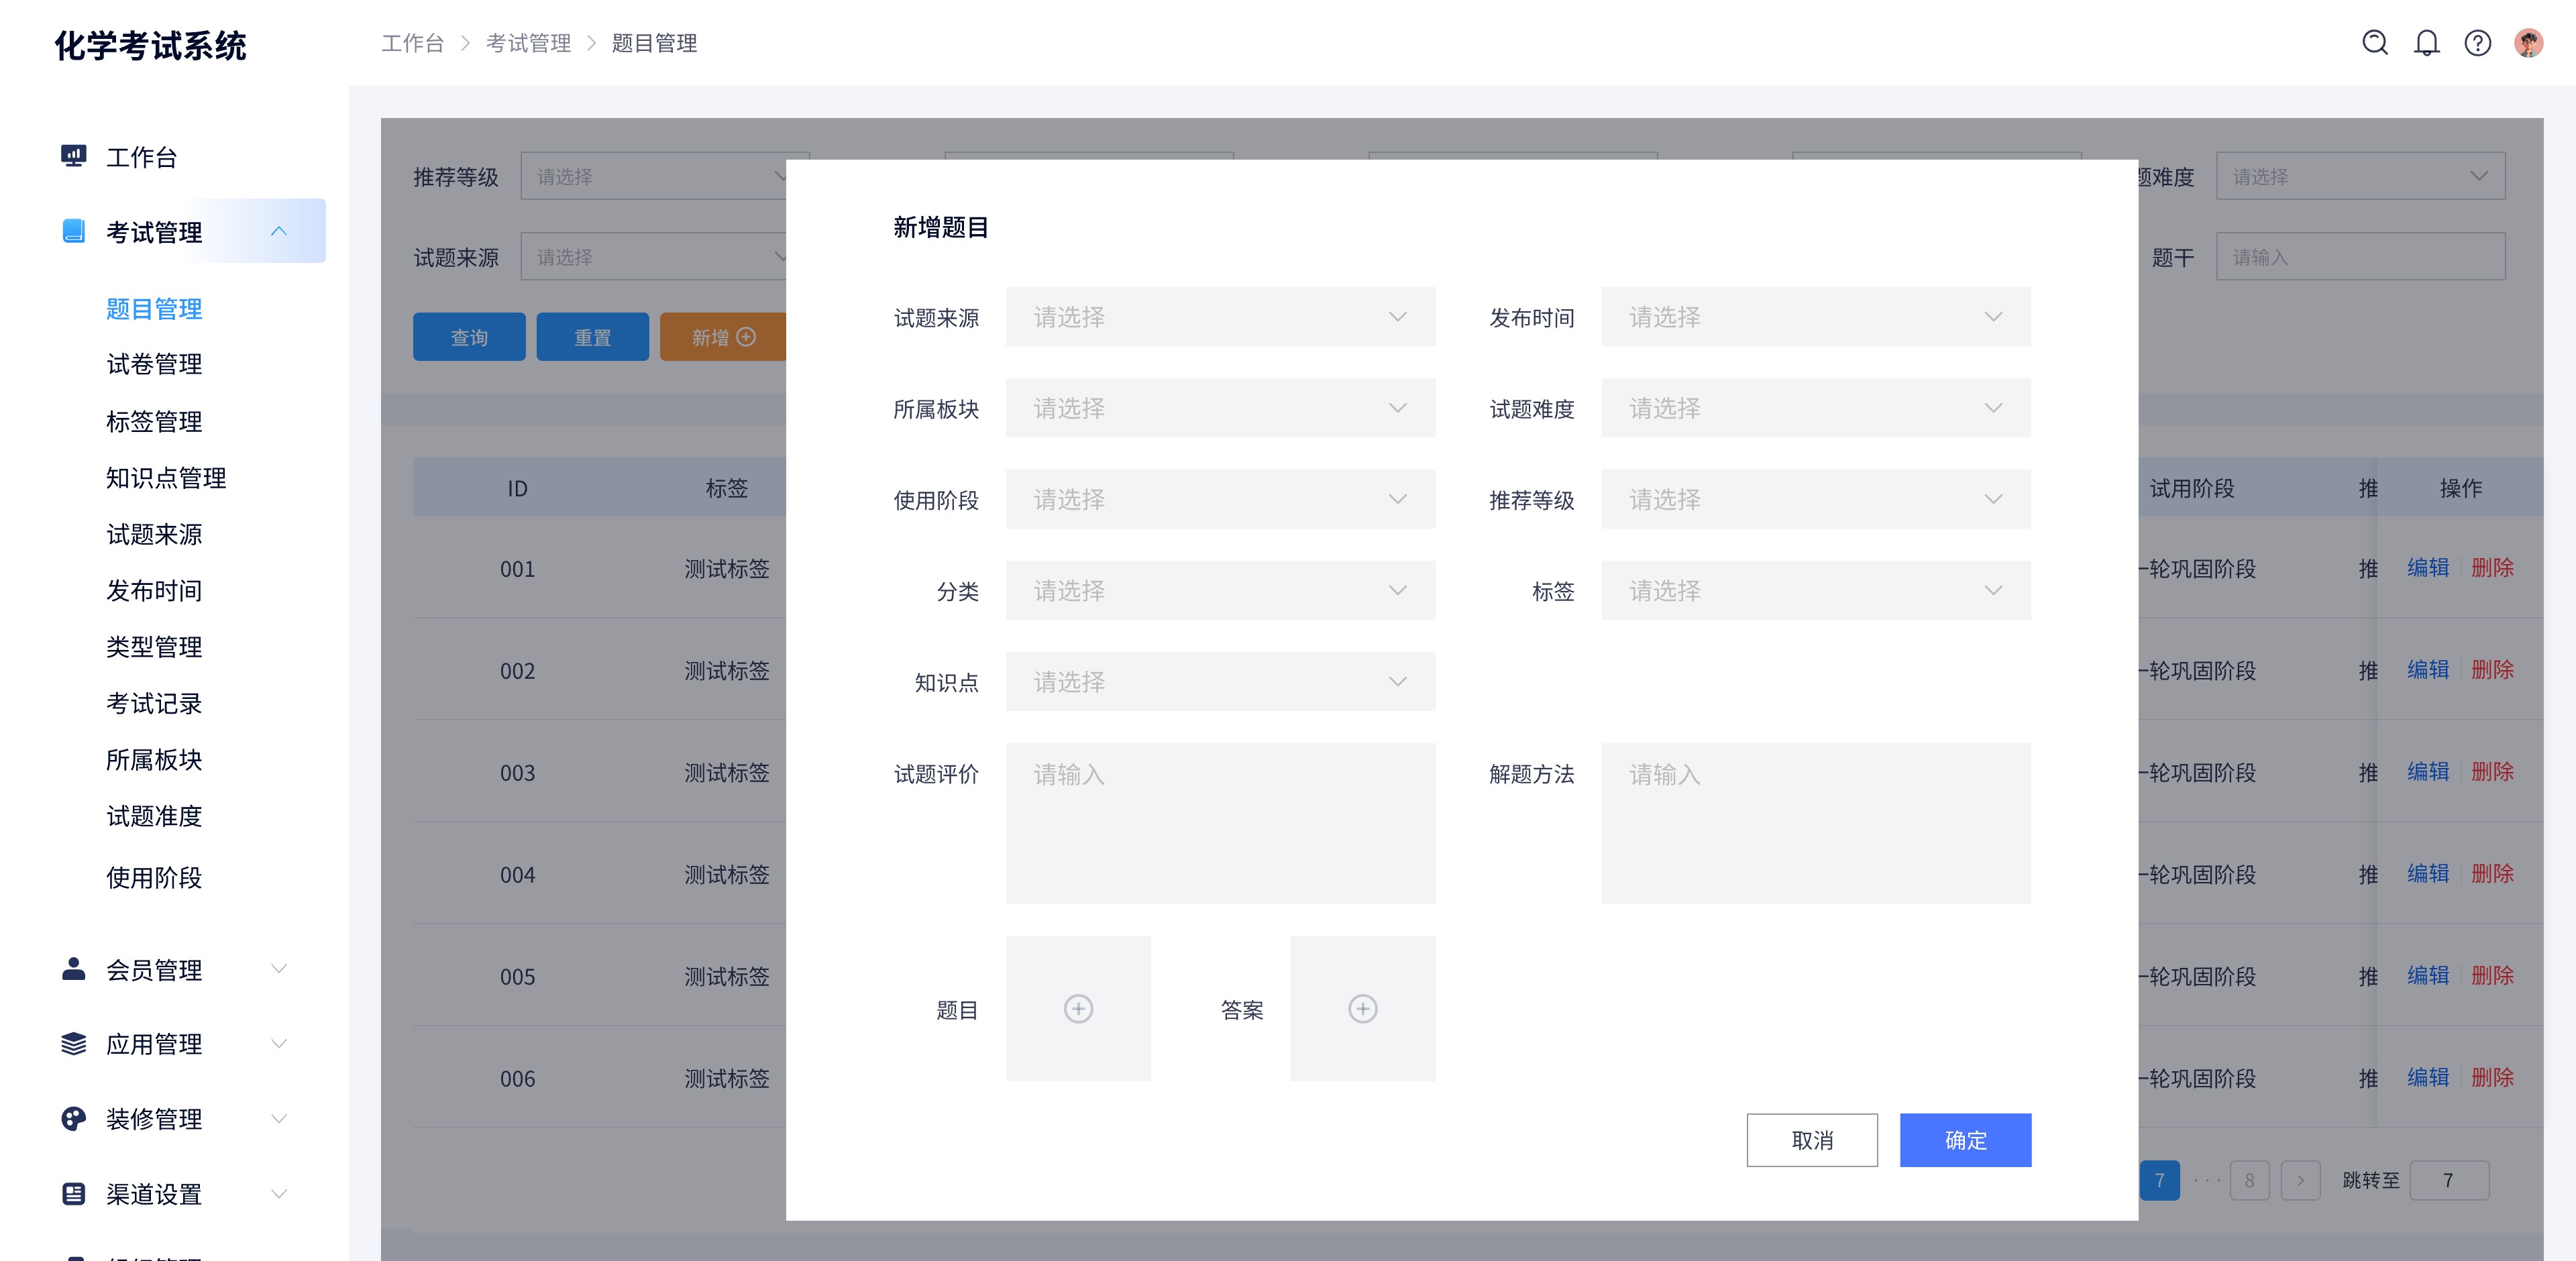The width and height of the screenshot is (2576, 1261).
Task: Click the plus icon to upload 题目 image
Action: click(x=1078, y=1009)
